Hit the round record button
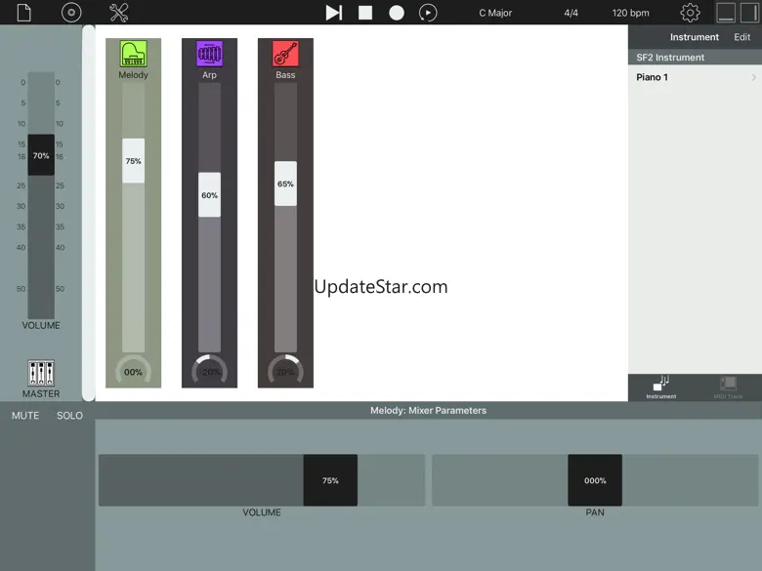The width and height of the screenshot is (762, 571). click(397, 13)
